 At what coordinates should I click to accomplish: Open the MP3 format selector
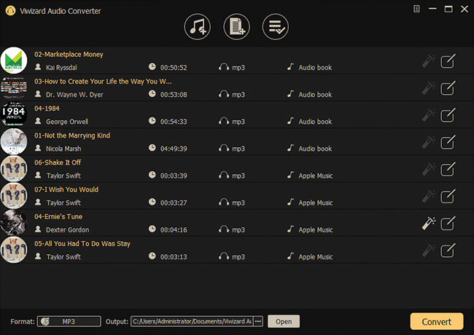(x=69, y=321)
